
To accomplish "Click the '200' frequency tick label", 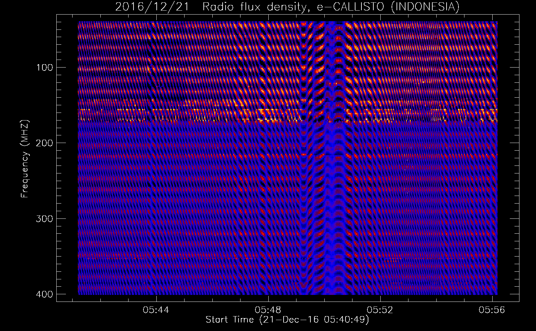I will pyautogui.click(x=44, y=143).
